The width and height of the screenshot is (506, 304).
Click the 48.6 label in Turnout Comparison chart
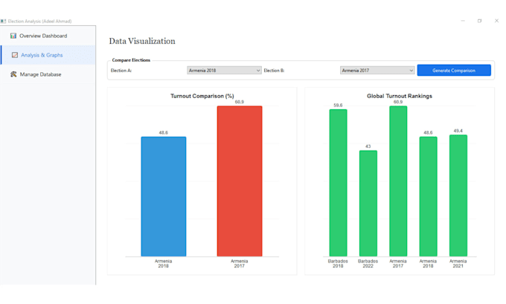click(164, 132)
